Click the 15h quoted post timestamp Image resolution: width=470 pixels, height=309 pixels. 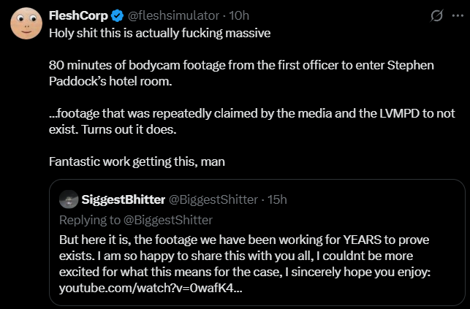pos(277,199)
